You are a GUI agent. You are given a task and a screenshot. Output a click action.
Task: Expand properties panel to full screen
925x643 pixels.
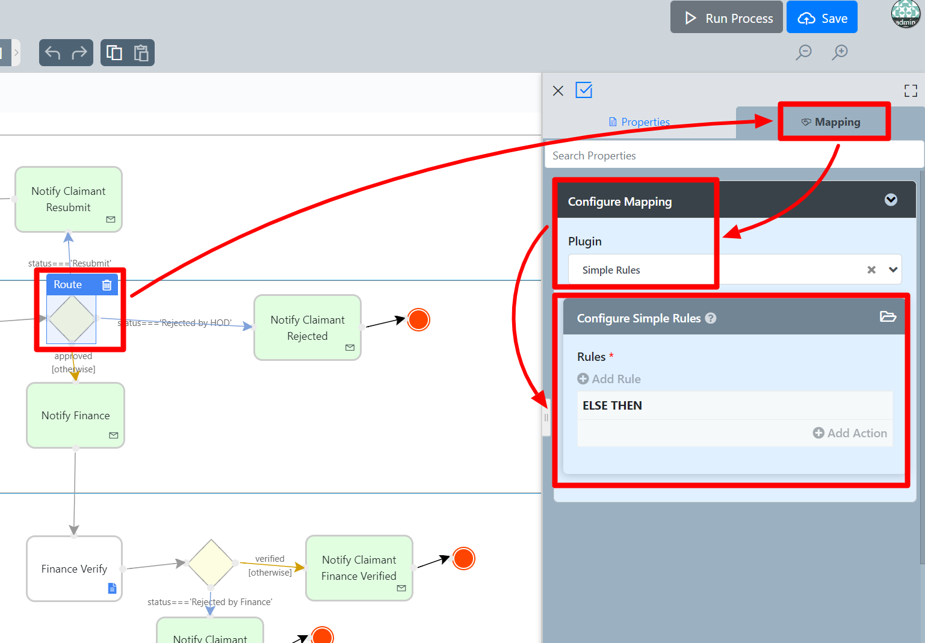(911, 91)
